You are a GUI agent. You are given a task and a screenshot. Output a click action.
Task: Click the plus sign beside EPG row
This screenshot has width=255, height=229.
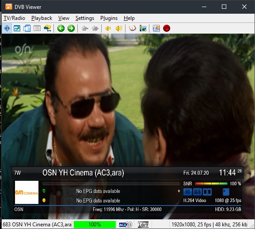coord(179,191)
